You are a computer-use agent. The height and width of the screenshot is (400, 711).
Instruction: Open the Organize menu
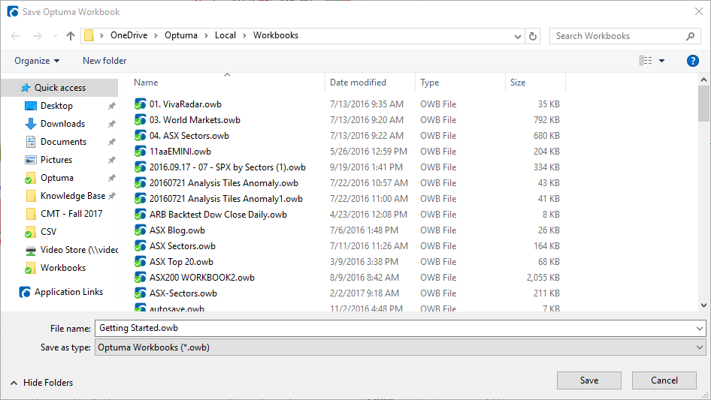click(x=37, y=61)
